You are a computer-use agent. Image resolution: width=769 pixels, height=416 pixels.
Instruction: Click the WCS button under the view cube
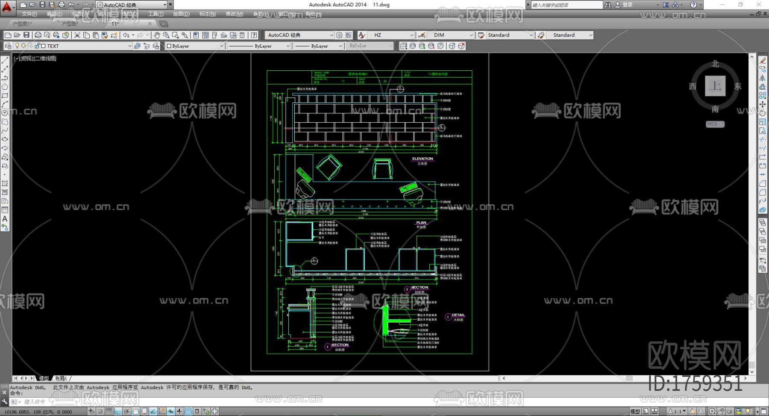[x=715, y=124]
